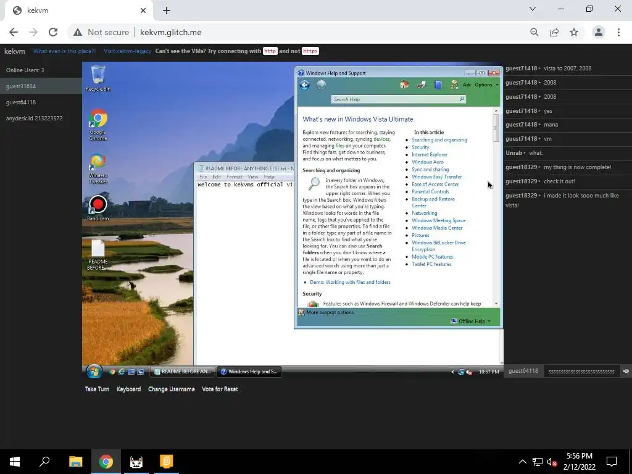Open Chrome zoom icon in address bar

[x=534, y=32]
